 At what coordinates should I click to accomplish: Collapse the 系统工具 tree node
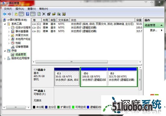click(5, 24)
